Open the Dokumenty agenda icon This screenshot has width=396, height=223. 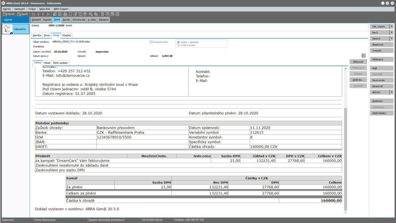(8, 29)
